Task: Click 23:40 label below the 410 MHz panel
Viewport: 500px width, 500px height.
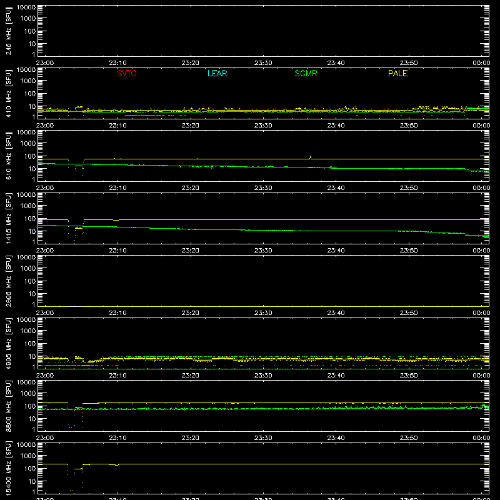Action: [336, 126]
